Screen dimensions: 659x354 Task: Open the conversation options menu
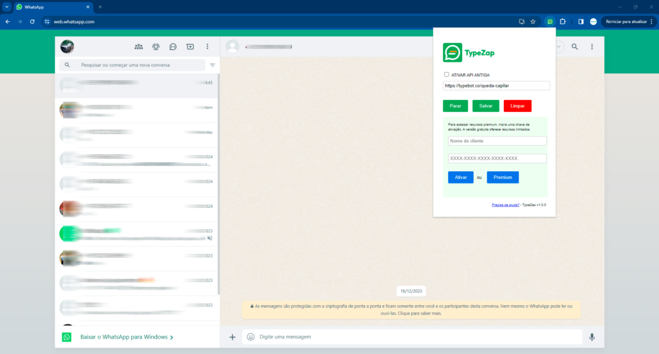(x=592, y=47)
